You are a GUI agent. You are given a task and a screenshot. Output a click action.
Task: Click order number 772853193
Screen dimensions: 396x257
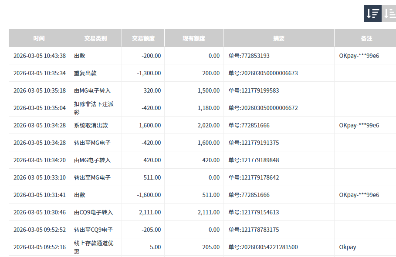[249, 56]
